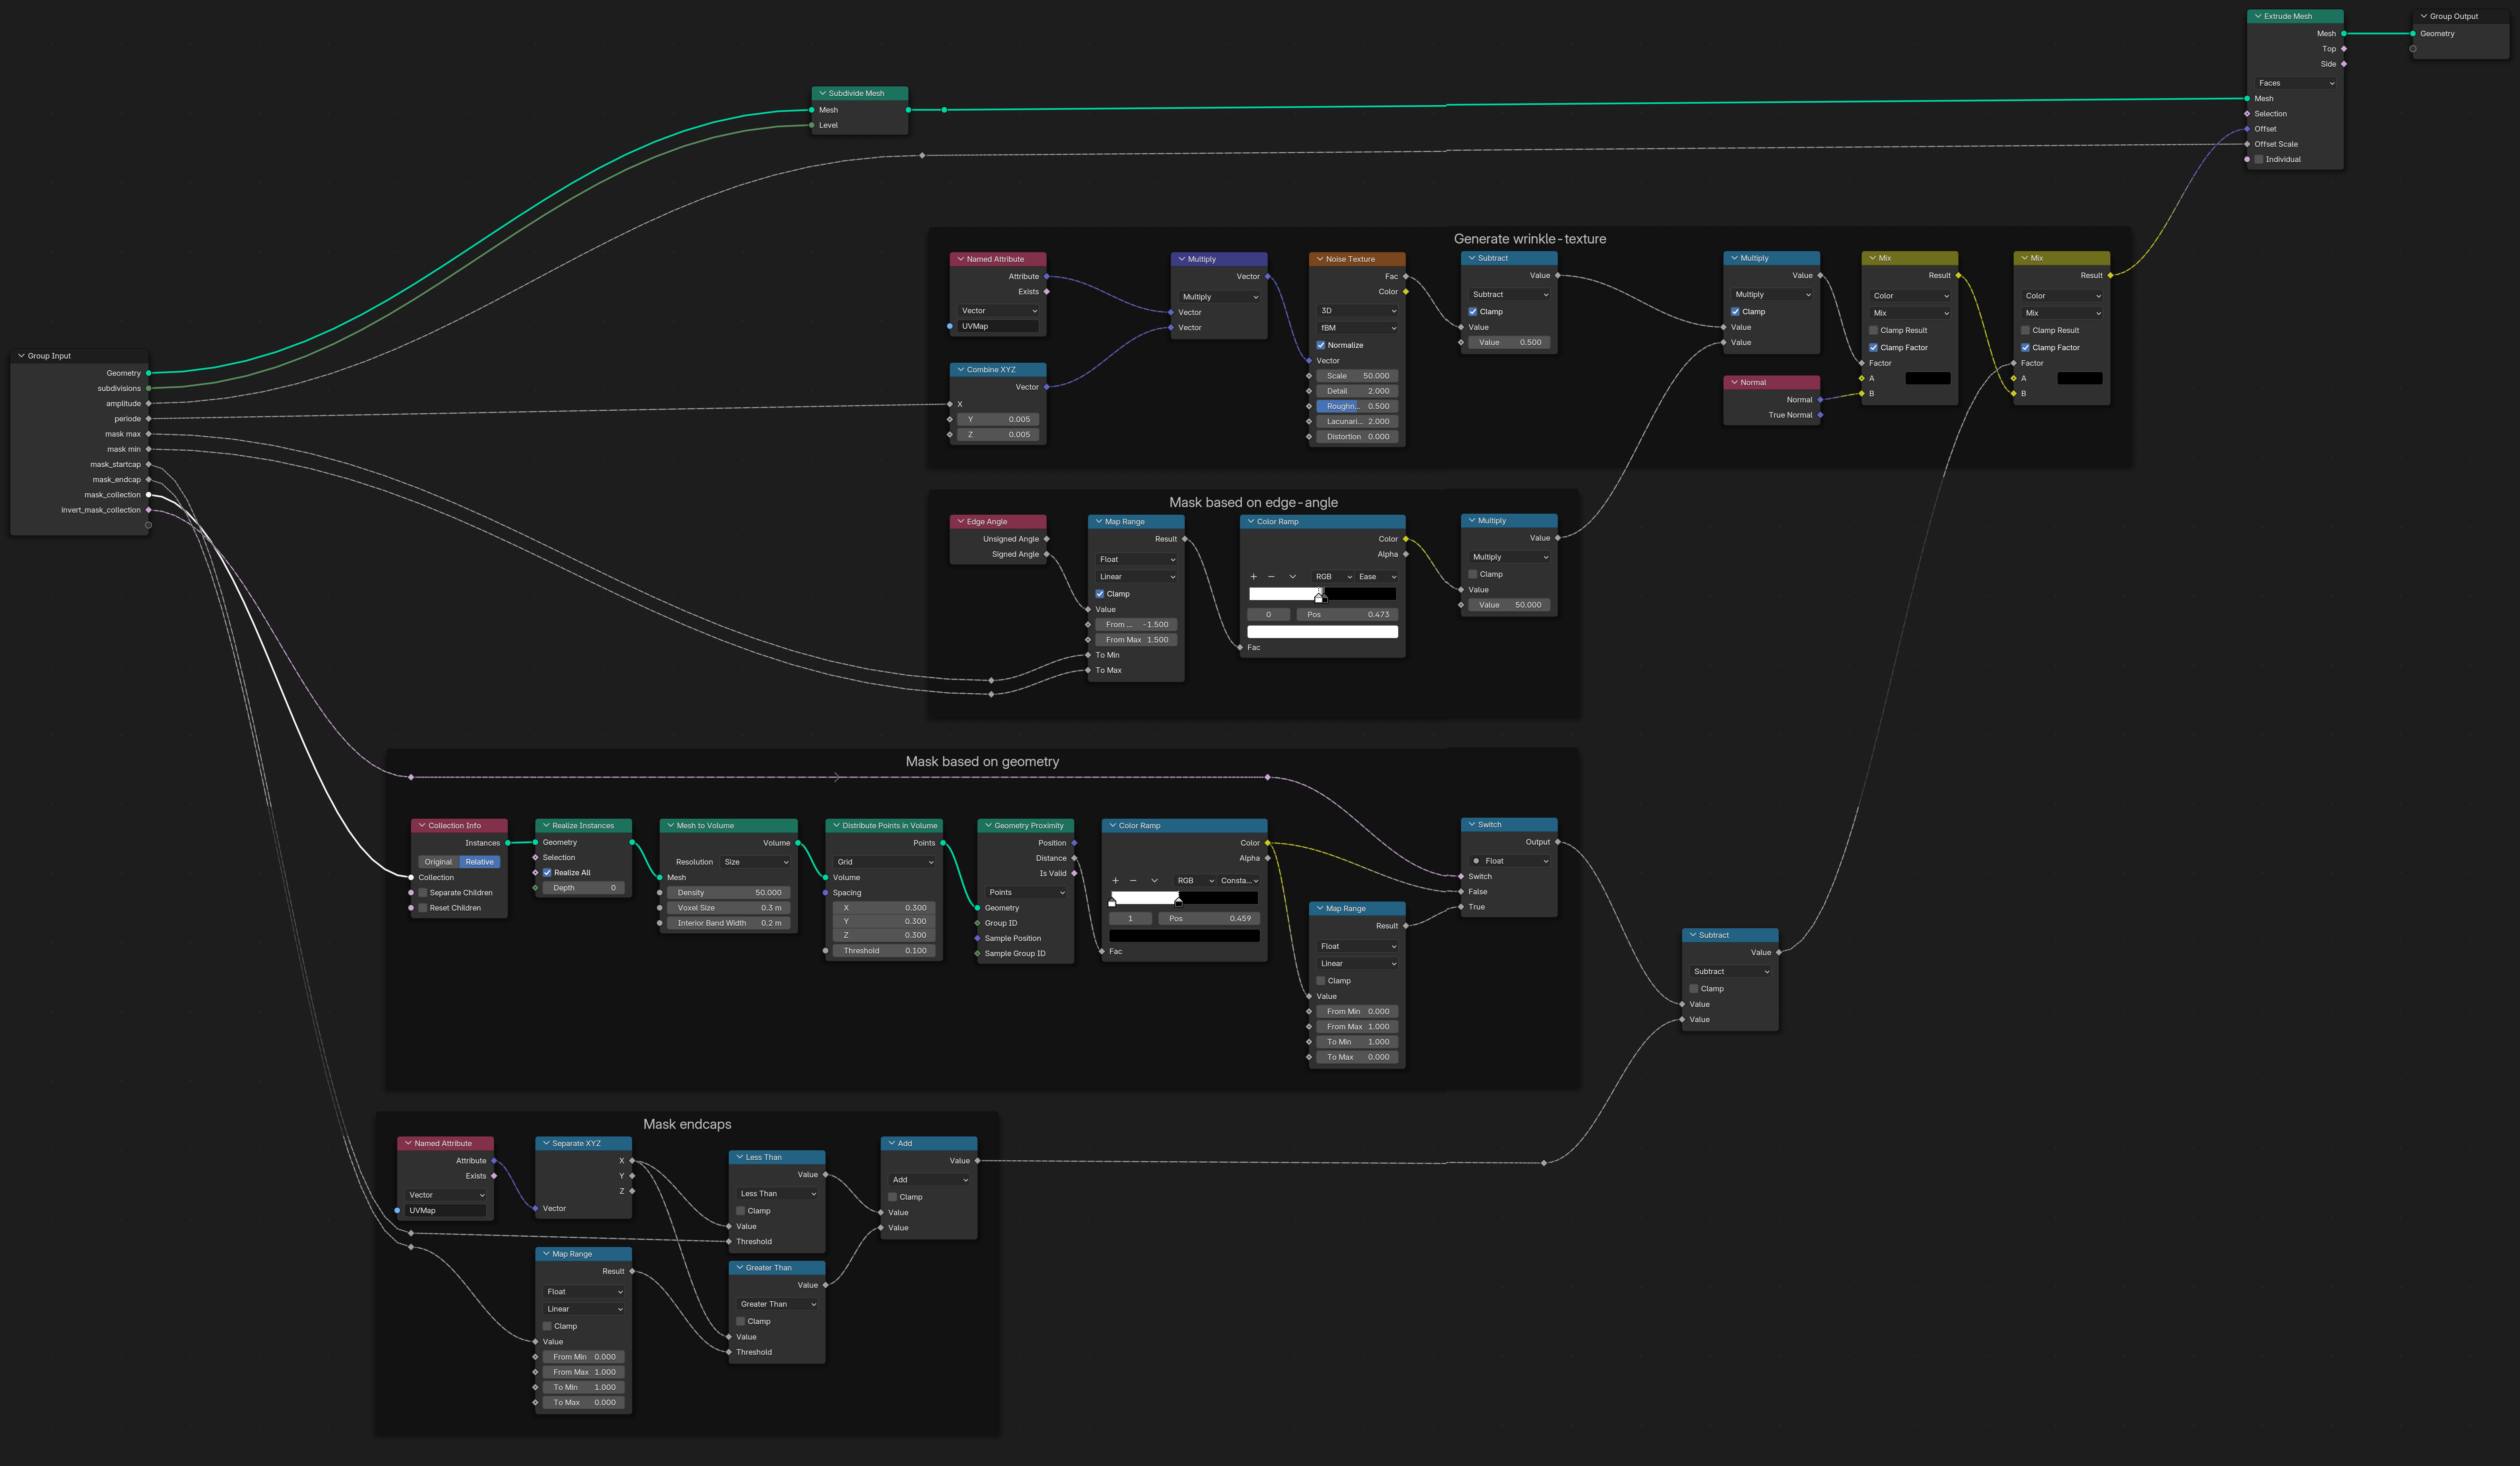Open the Faces mode dropdown in Extrude Mesh
This screenshot has width=2520, height=1466.
tap(2295, 83)
